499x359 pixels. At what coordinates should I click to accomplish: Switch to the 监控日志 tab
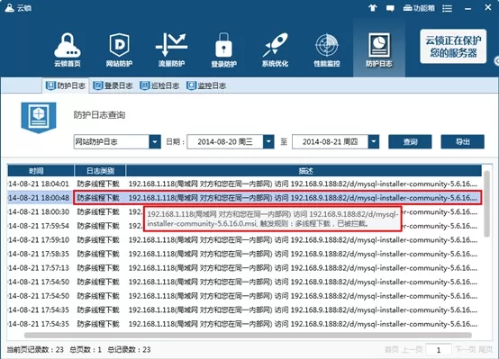(206, 85)
